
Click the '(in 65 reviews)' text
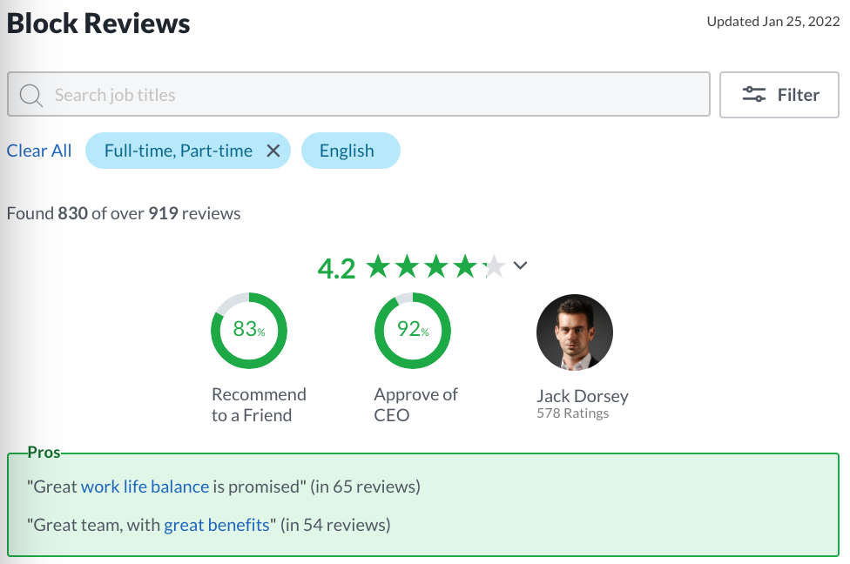click(366, 487)
